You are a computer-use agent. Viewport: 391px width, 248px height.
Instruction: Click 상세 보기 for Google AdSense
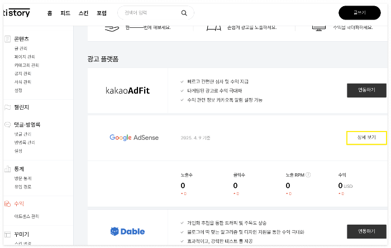366,138
